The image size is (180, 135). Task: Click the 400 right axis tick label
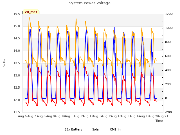168,70
